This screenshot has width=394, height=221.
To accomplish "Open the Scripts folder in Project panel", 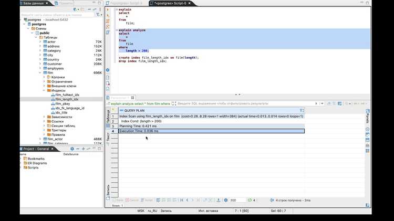I will coord(33,167).
